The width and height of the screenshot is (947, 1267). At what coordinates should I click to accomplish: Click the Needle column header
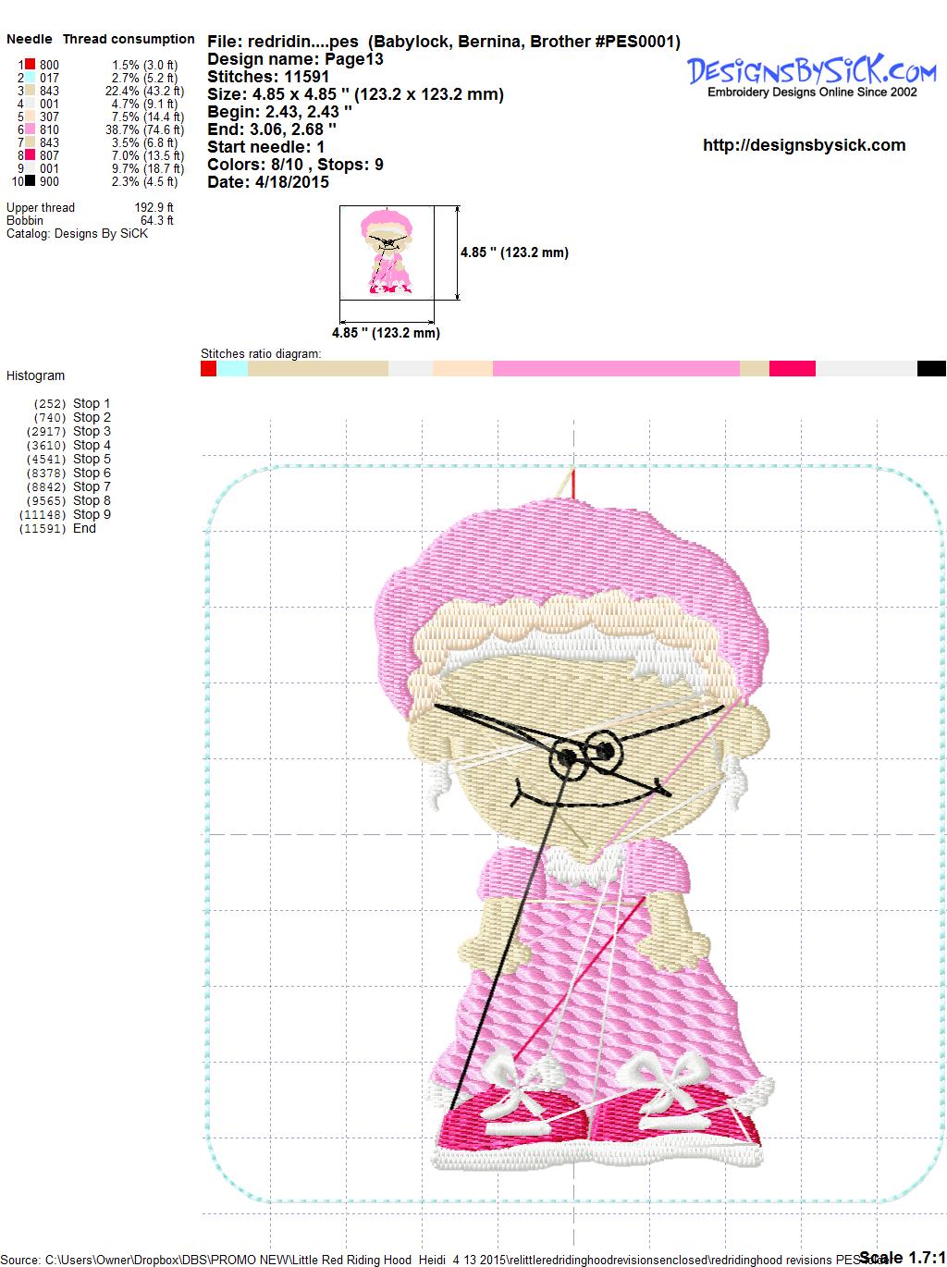click(30, 39)
